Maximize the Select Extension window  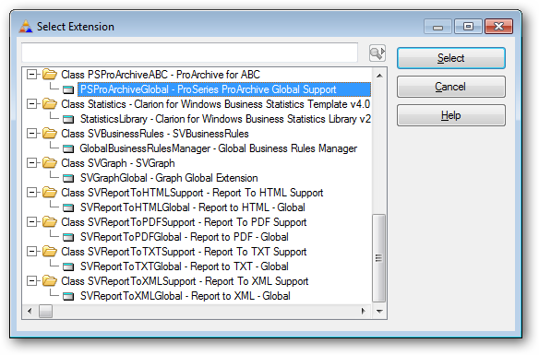(x=468, y=27)
